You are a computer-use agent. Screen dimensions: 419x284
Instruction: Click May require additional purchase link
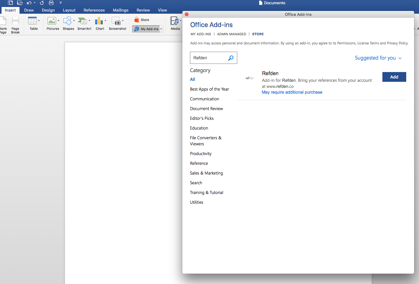tap(292, 92)
